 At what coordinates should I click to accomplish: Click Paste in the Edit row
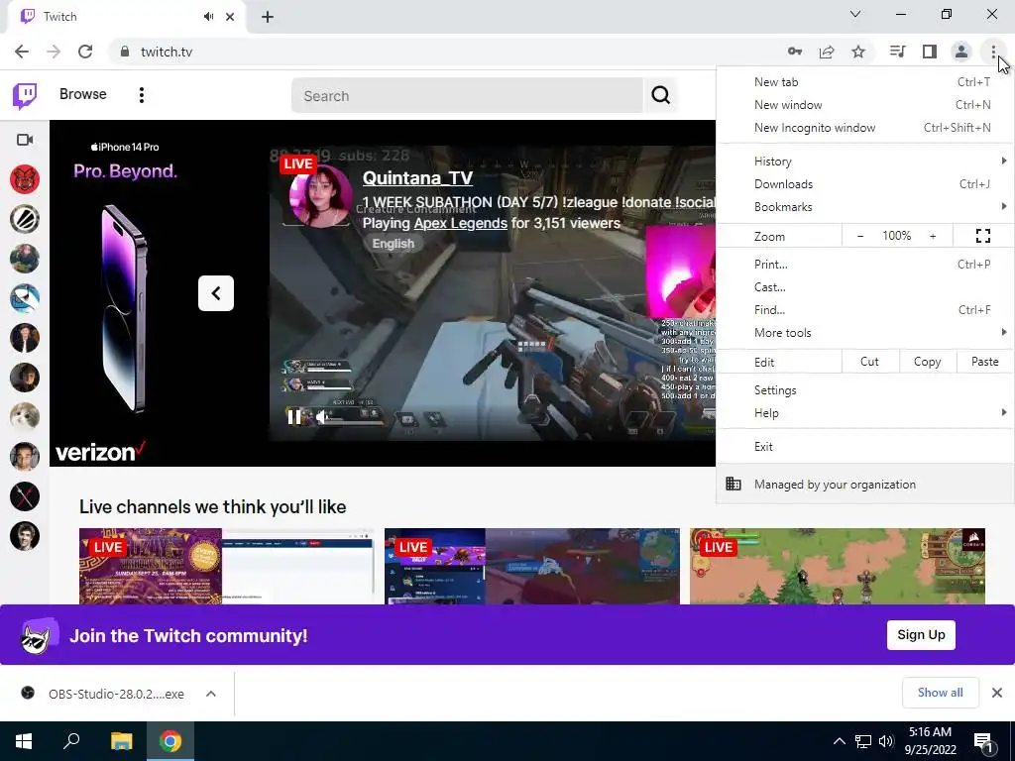click(984, 362)
